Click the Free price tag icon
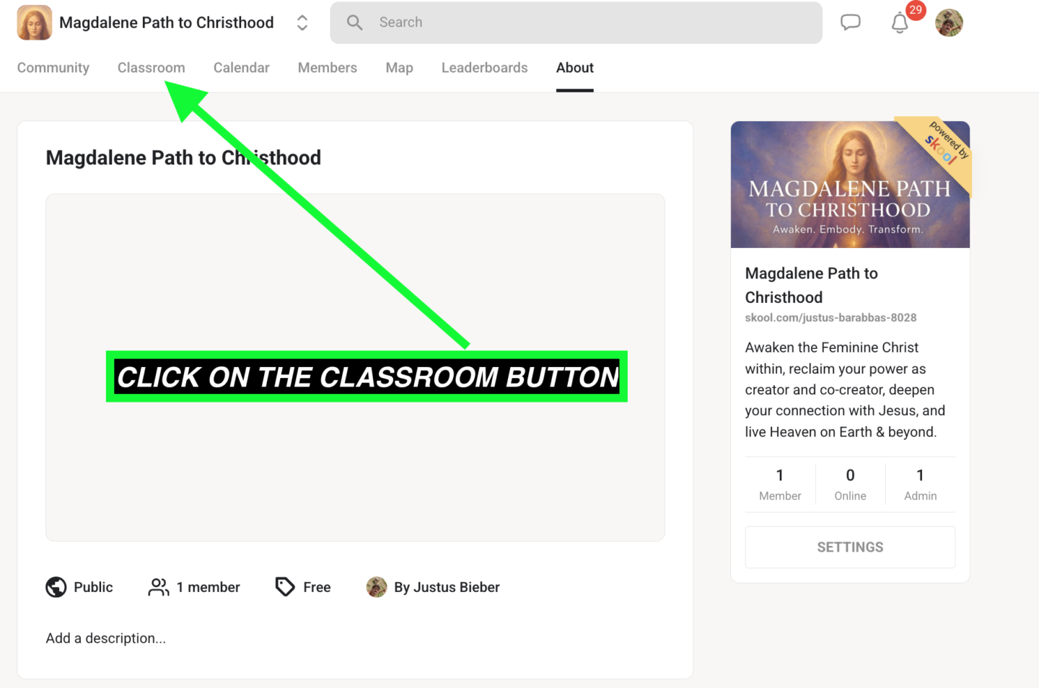1039x688 pixels. tap(285, 588)
